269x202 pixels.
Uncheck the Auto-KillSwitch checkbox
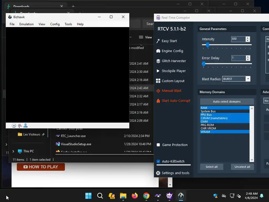pos(158,161)
